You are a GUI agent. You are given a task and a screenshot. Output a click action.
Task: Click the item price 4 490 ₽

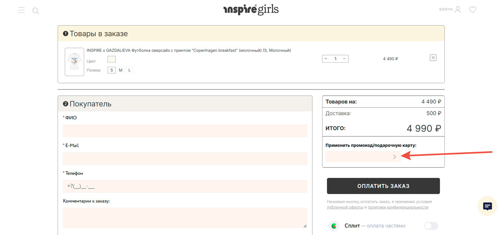point(390,59)
